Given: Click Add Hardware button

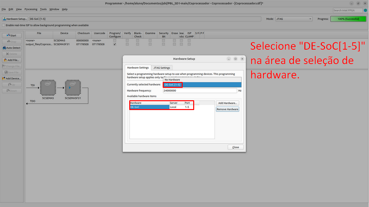Looking at the screenshot, I should coord(228,103).
